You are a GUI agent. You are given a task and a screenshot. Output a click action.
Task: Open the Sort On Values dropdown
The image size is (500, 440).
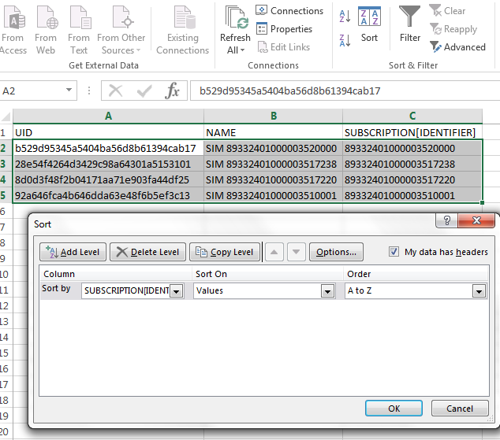[x=327, y=291]
